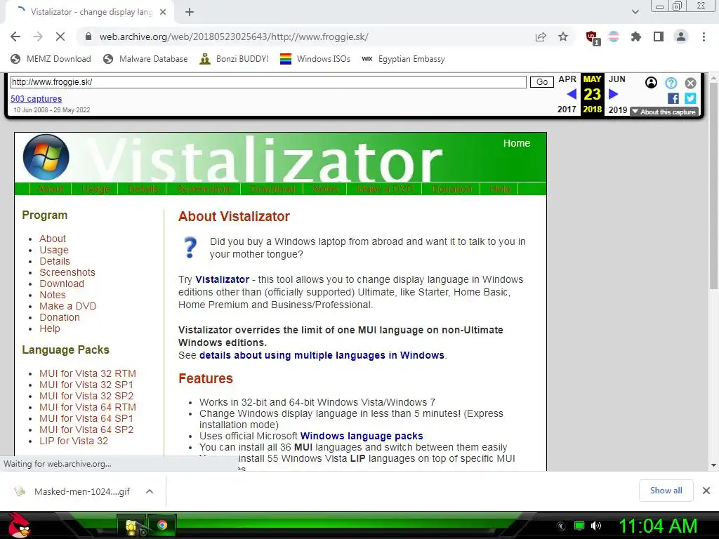Click the 11:04 AM taskbar clock
This screenshot has width=719, height=539.
coord(659,526)
